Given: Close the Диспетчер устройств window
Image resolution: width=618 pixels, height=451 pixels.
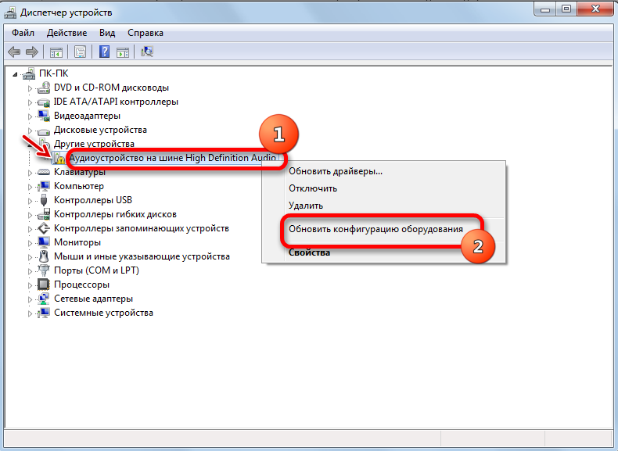Looking at the screenshot, I should (595, 9).
